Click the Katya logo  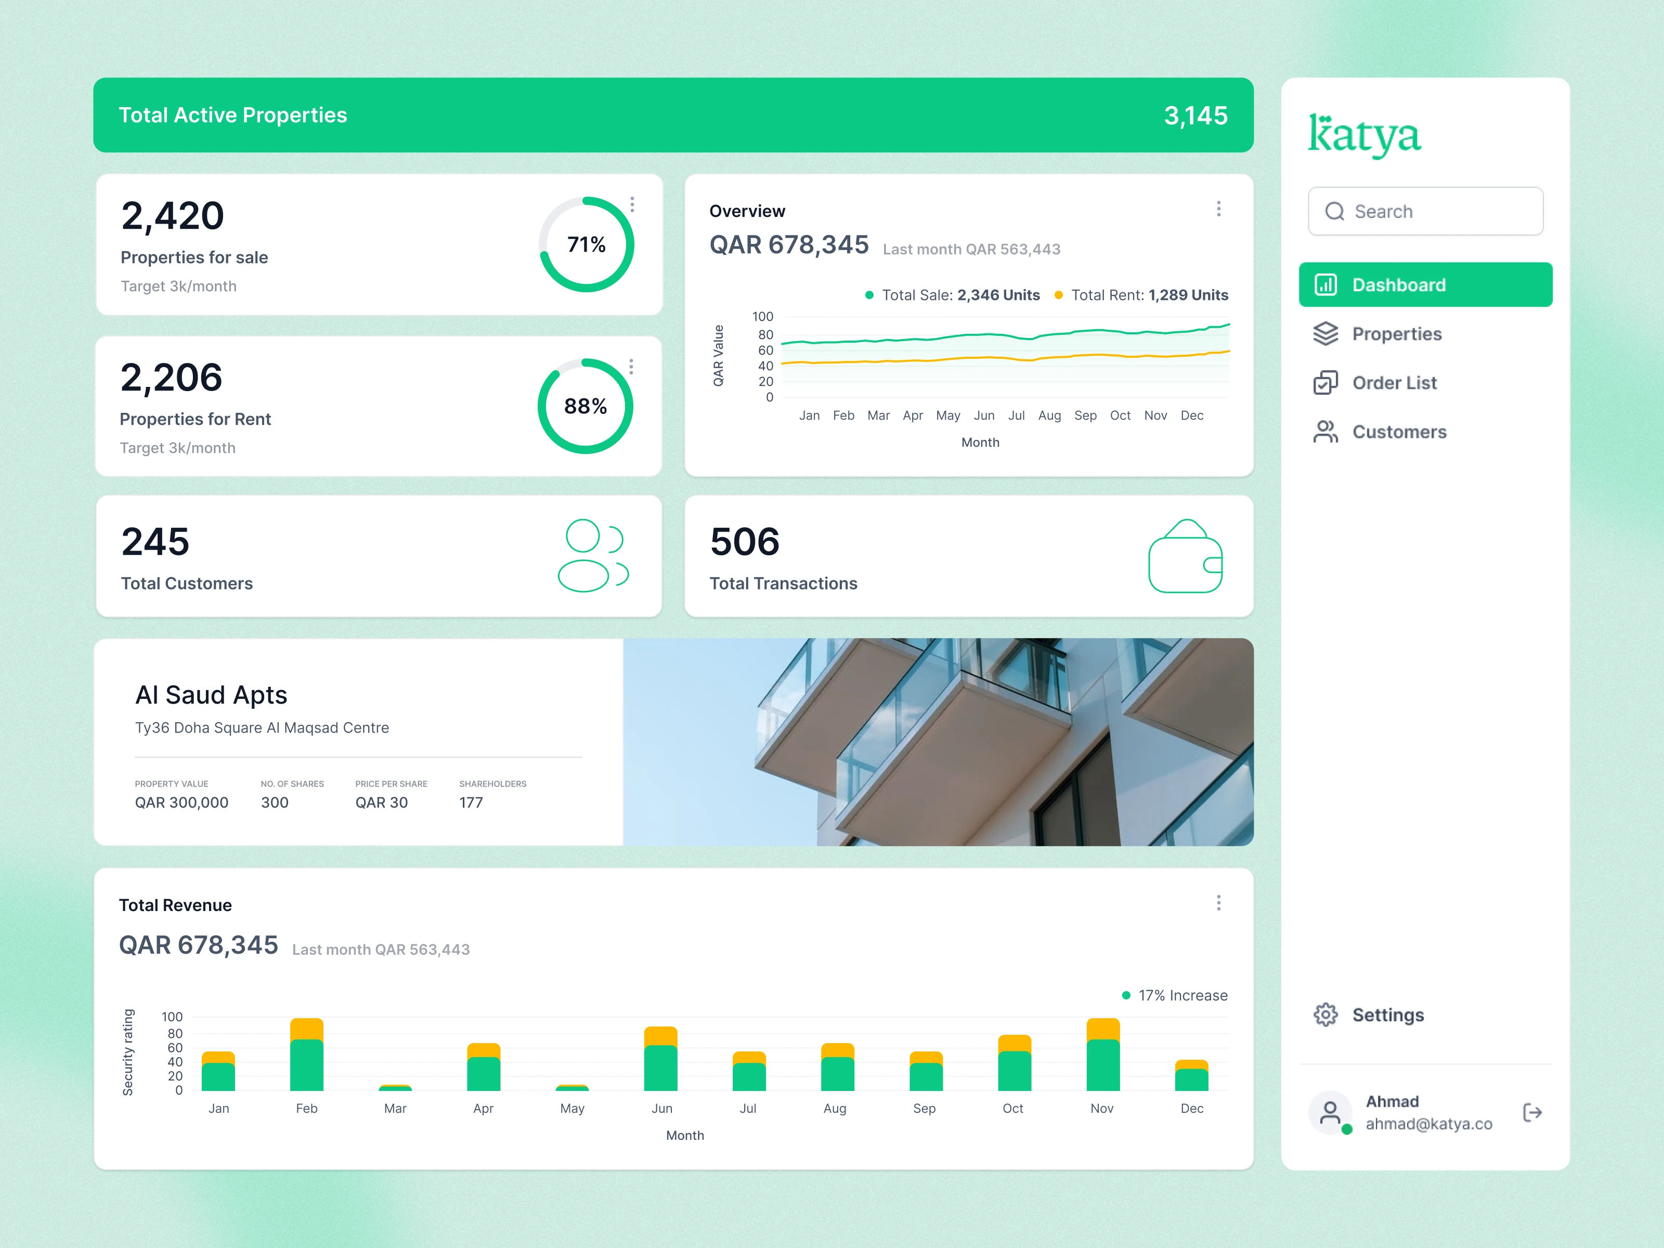coord(1364,135)
